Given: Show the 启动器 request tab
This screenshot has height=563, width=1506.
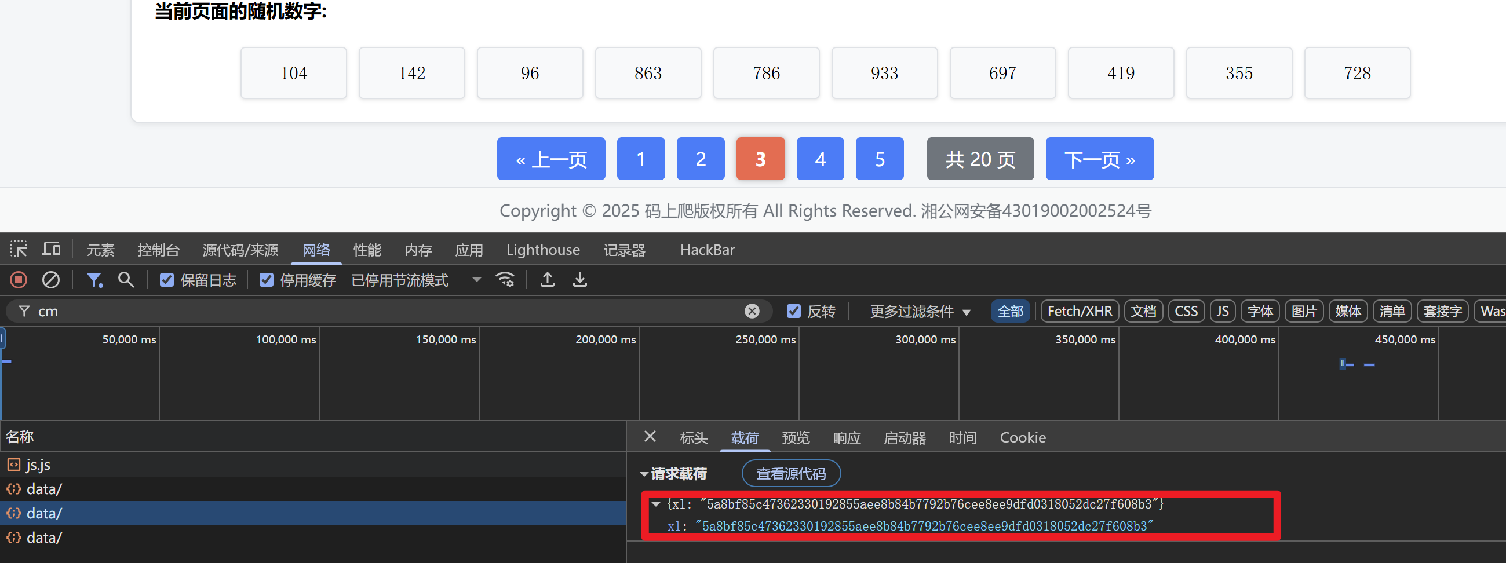Looking at the screenshot, I should point(905,438).
